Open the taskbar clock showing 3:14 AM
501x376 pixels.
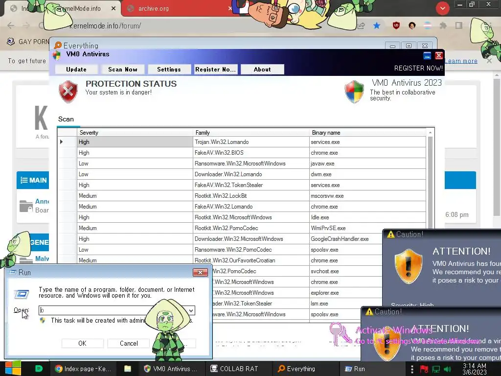[x=475, y=369]
